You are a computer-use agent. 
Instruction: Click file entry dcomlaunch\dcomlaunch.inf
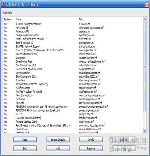pos(92,125)
